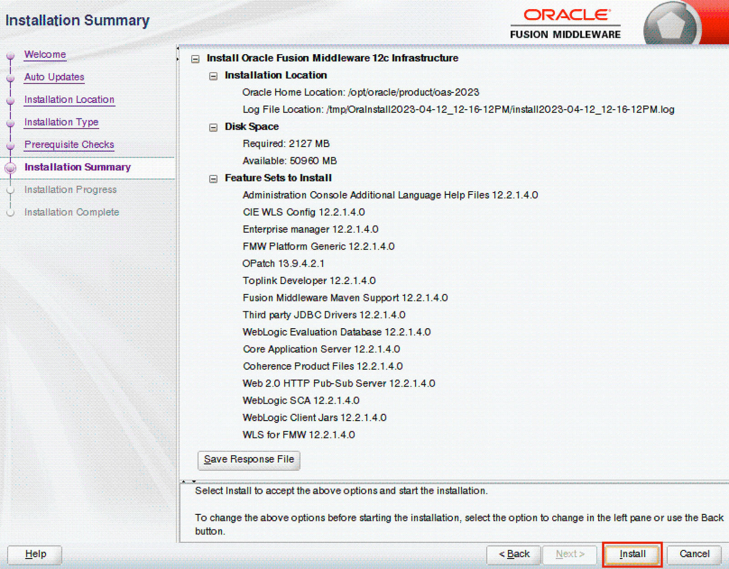
Task: Select Third party JDBC Drivers 12.2.1.4.0 row
Action: [x=324, y=315]
